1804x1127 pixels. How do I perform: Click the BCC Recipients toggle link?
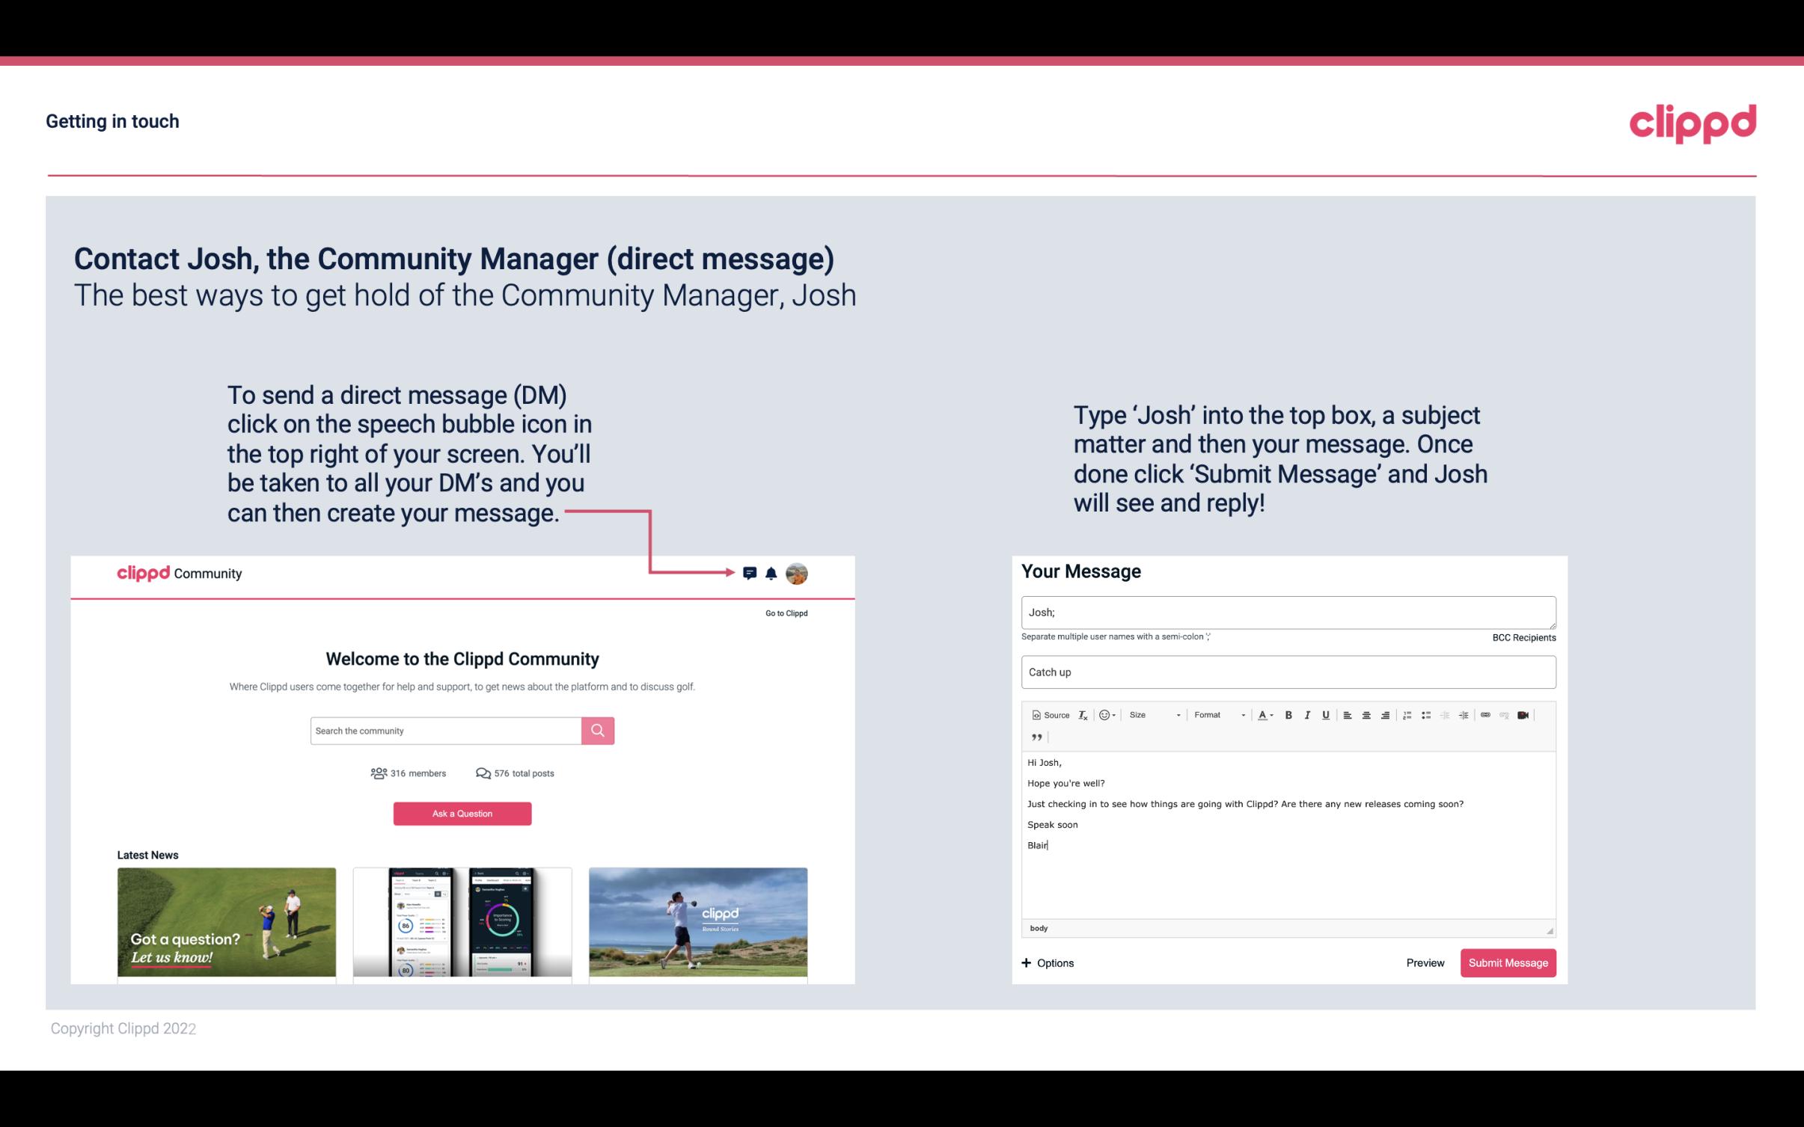pos(1523,637)
